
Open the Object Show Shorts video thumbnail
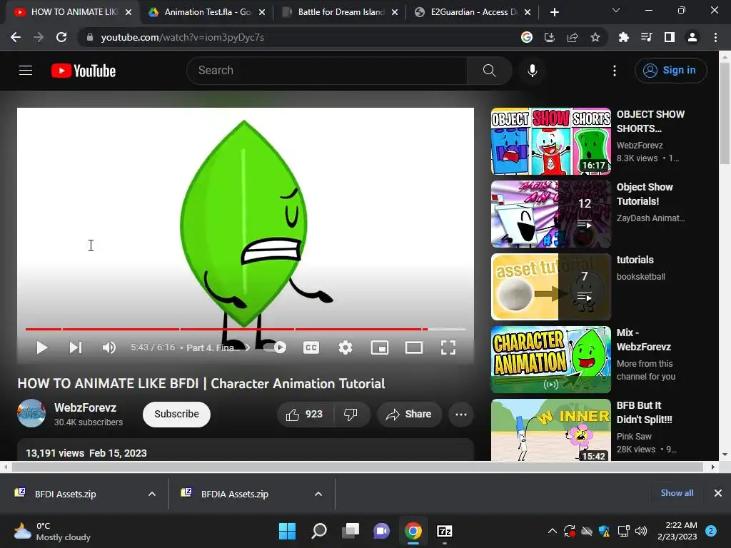click(x=550, y=141)
